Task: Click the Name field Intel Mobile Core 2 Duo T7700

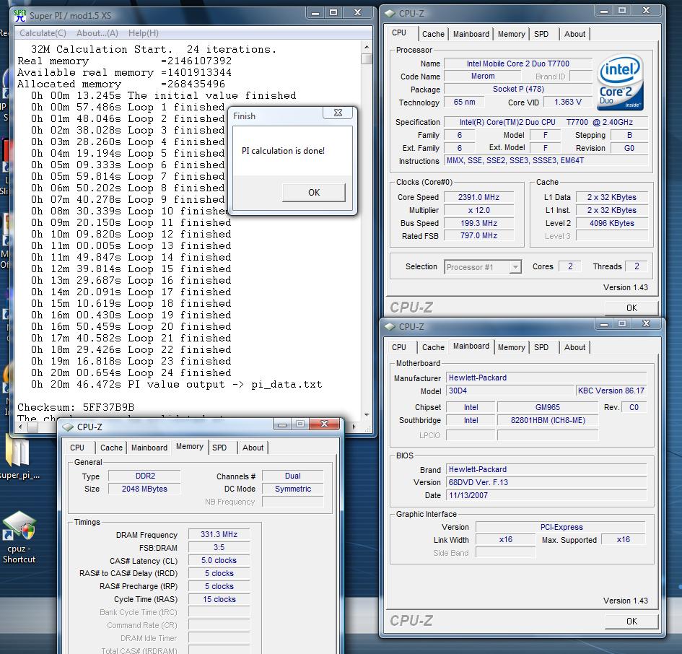Action: point(517,64)
